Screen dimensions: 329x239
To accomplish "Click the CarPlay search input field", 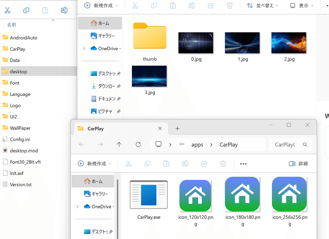I will click(285, 144).
